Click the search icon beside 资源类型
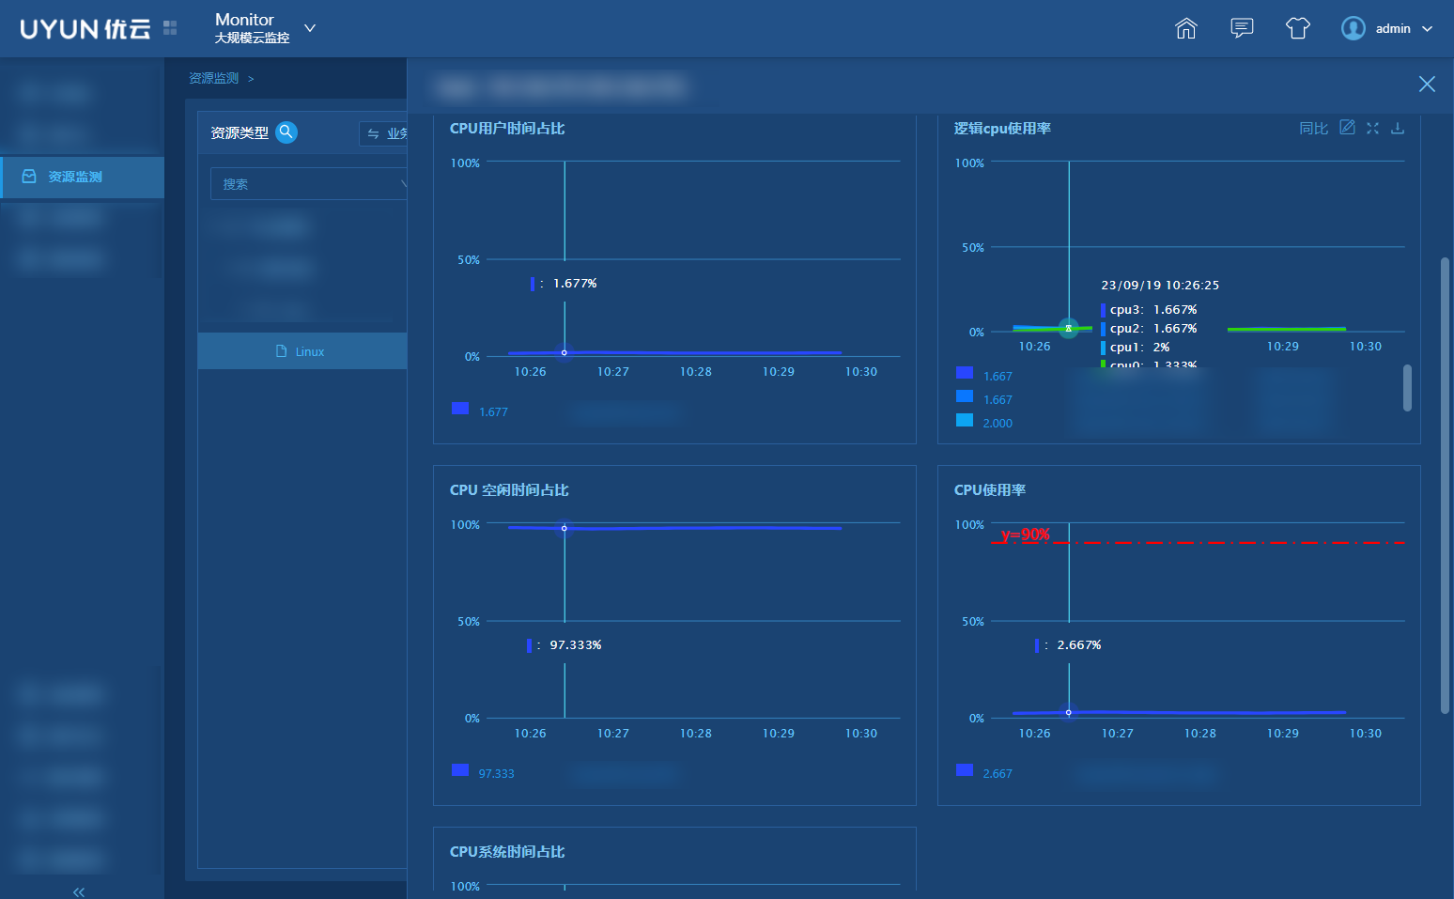1454x899 pixels. coord(286,132)
